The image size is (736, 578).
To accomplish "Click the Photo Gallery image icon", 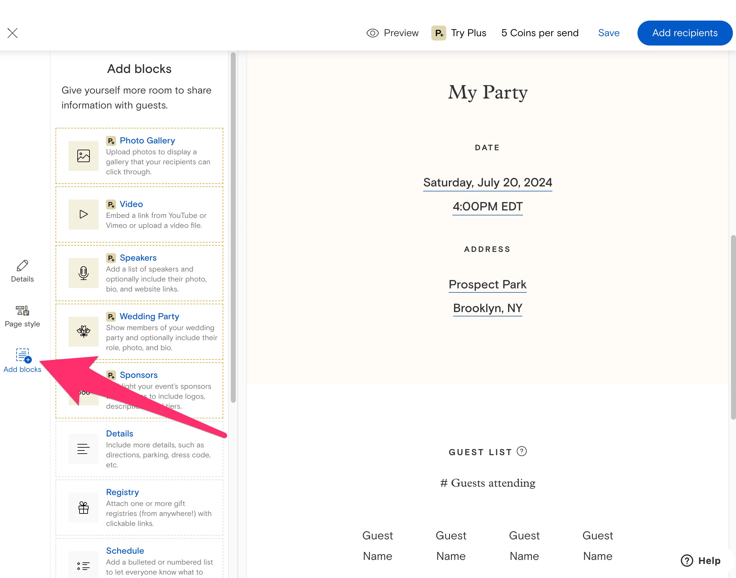I will click(83, 156).
